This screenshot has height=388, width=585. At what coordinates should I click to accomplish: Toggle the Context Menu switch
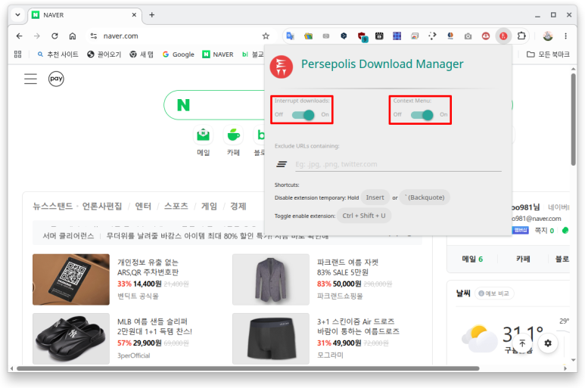pyautogui.click(x=422, y=115)
